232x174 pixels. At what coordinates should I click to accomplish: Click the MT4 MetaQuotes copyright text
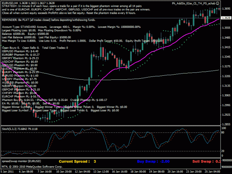point(32,167)
